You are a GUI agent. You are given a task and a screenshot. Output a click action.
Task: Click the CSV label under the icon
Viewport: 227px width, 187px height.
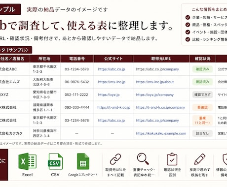[55, 175]
